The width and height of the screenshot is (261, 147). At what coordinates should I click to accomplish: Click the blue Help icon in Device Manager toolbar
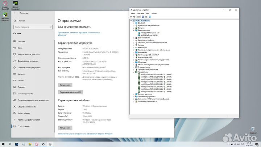tap(142, 17)
